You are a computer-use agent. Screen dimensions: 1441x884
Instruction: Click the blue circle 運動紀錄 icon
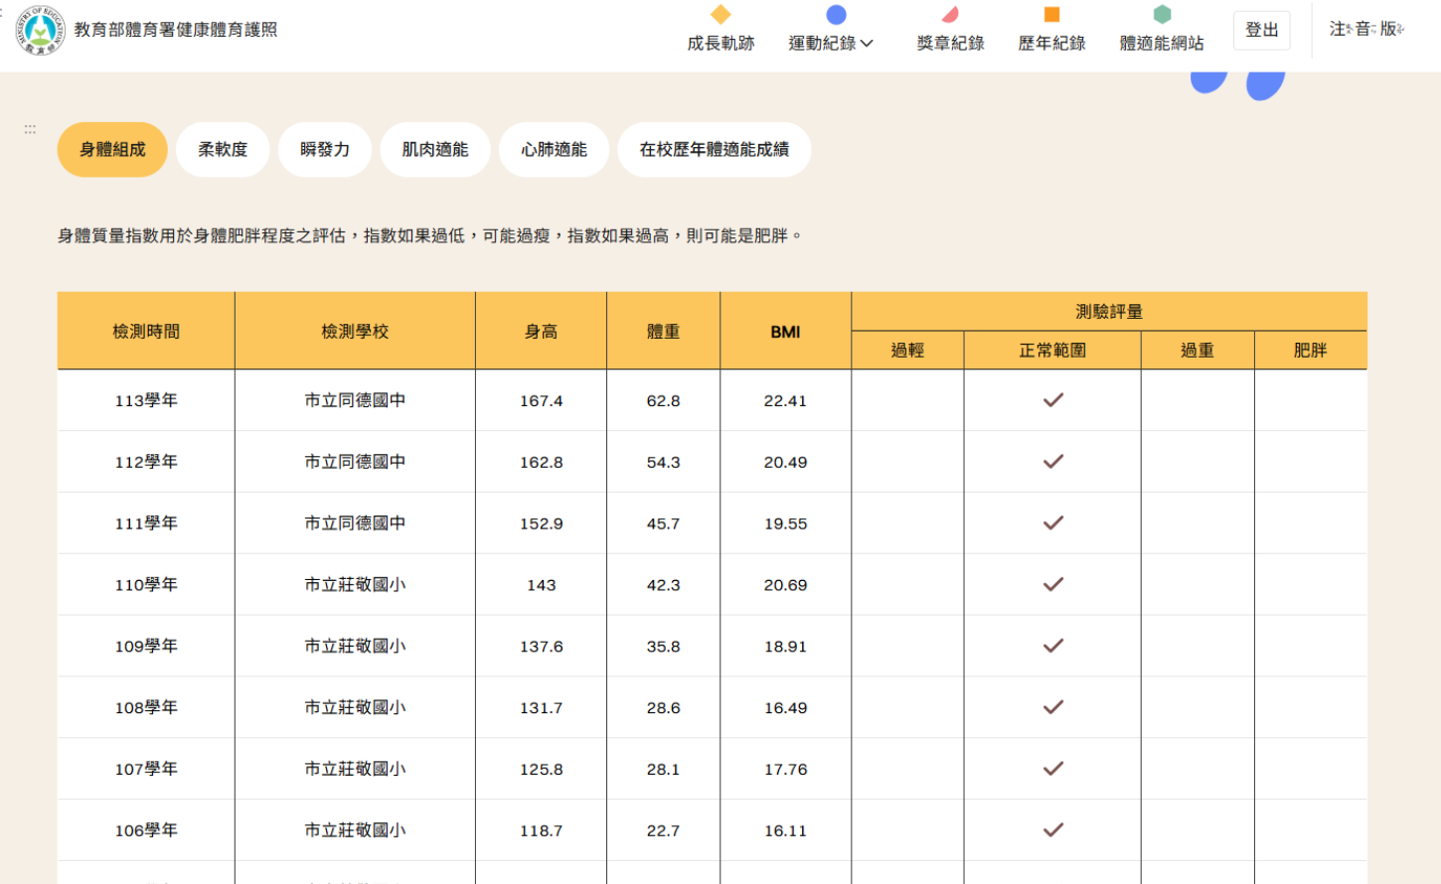tap(836, 13)
